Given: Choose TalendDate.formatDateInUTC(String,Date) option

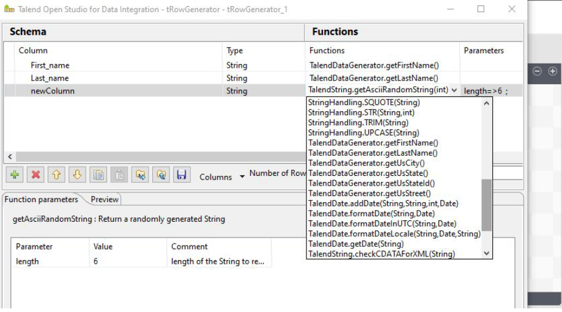Looking at the screenshot, I should 382,223.
